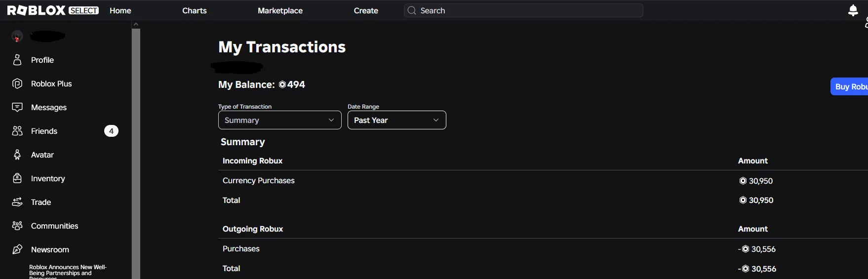Click the Incoming Robux Total amount 30,950
This screenshot has height=279, width=868.
coord(756,200)
